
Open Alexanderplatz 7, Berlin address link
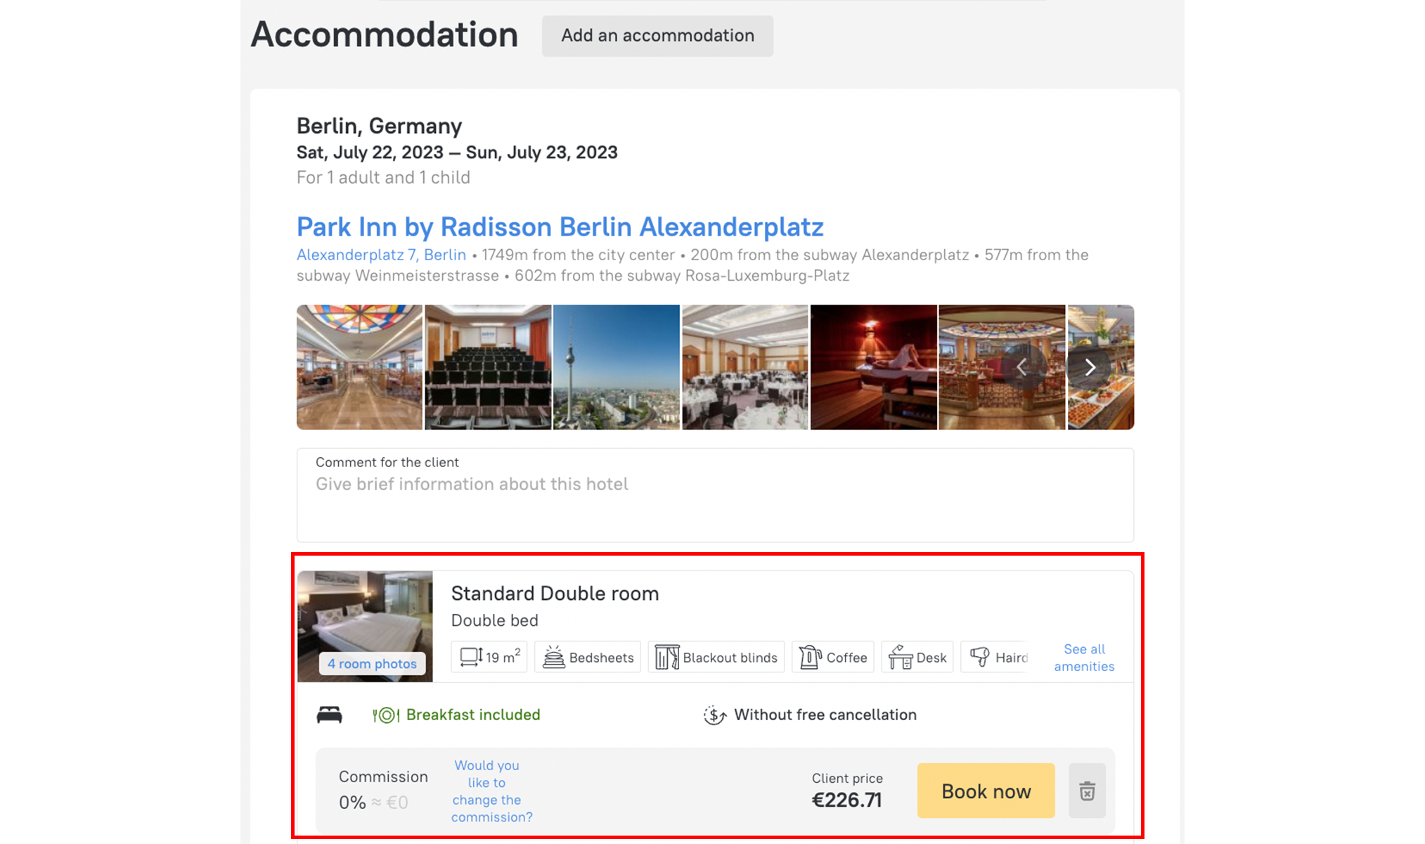pyautogui.click(x=381, y=255)
